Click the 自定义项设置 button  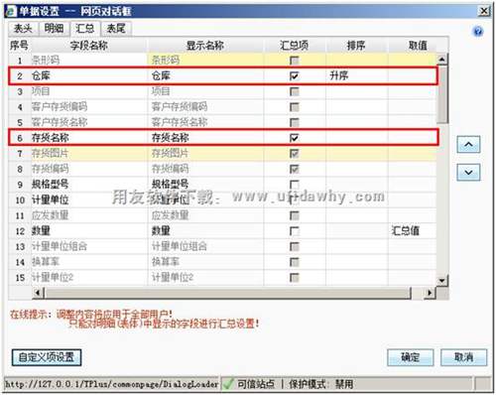click(47, 357)
